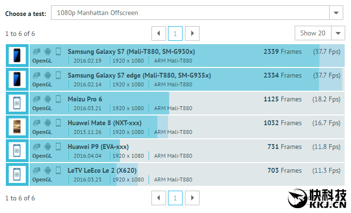The width and height of the screenshot is (351, 213).
Task: Go to previous page using top arrow
Action: [x=158, y=33]
